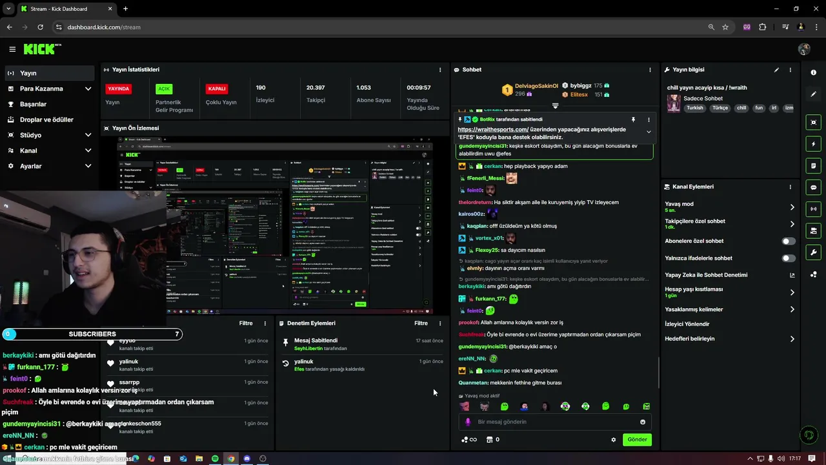Click the three-dots icon at the right sidebar bottom
The height and width of the screenshot is (465, 826).
click(x=813, y=274)
